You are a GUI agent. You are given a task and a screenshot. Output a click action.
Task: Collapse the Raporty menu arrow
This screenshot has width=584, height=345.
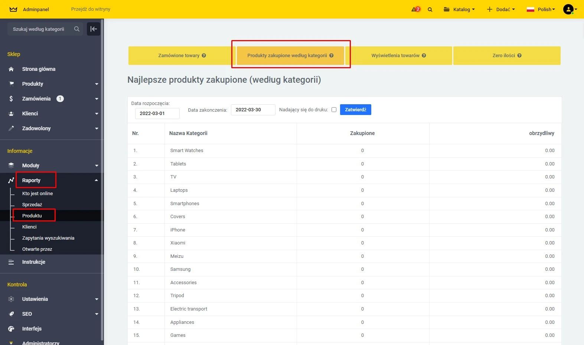click(x=97, y=180)
